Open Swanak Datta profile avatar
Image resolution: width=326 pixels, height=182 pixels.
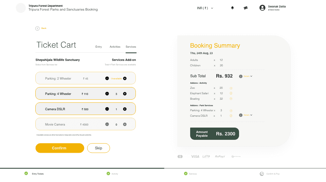262,8
